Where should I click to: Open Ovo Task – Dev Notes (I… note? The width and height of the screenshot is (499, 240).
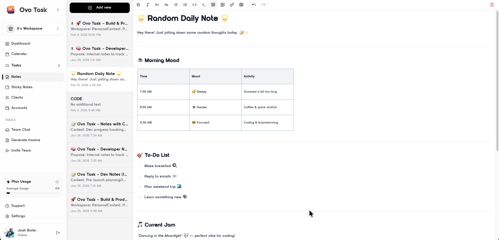click(100, 180)
